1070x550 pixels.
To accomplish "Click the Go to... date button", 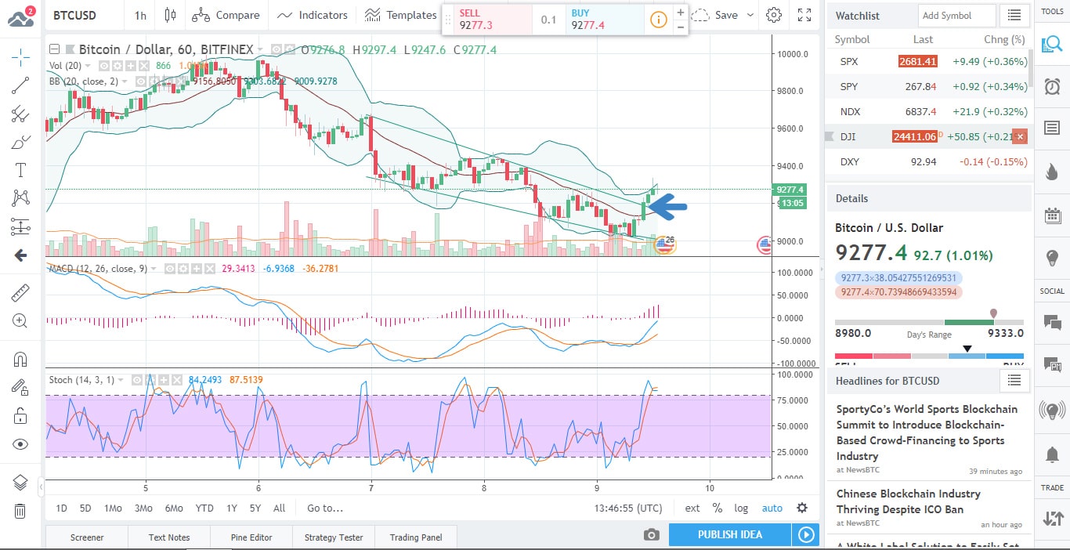I will coord(325,508).
